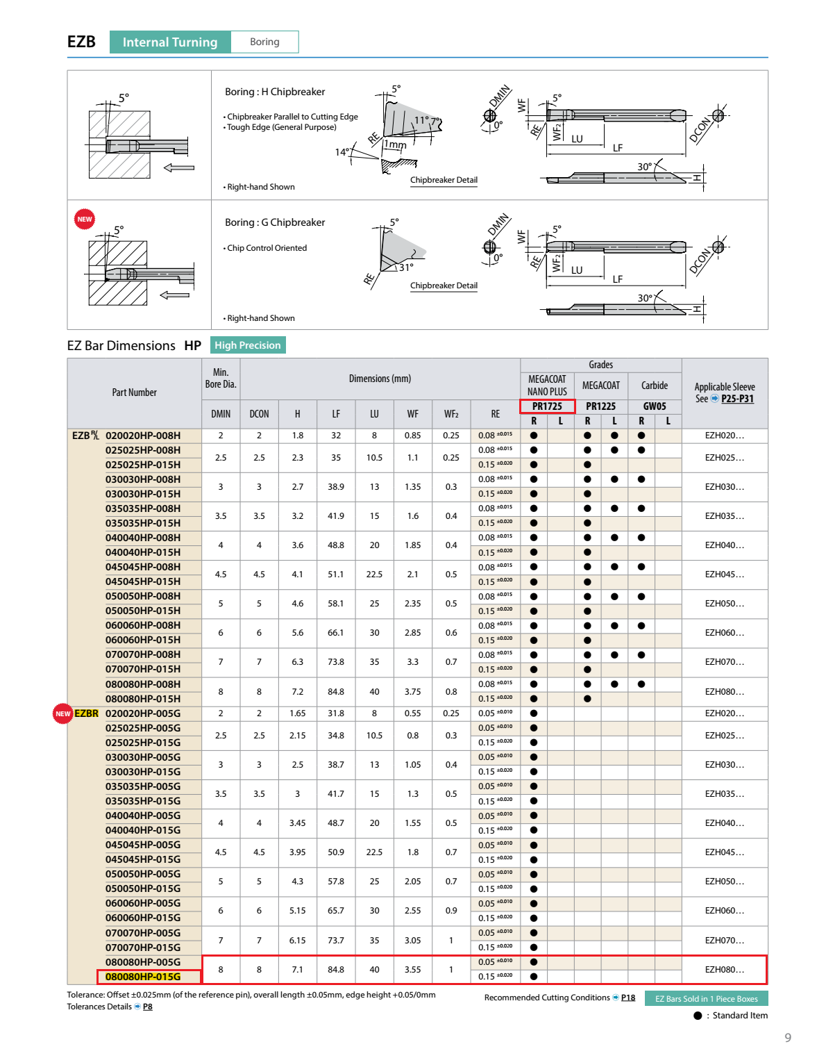Image resolution: width=817 pixels, height=1058 pixels.
Task: Click the DCON column header
Action: tap(259, 414)
